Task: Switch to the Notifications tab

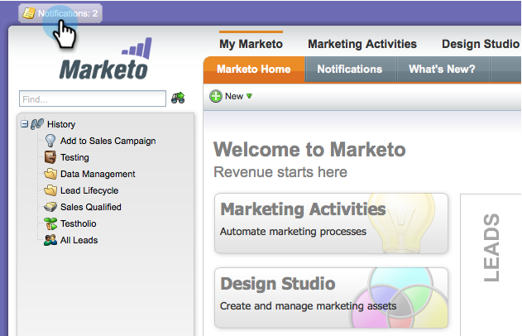Action: (350, 70)
